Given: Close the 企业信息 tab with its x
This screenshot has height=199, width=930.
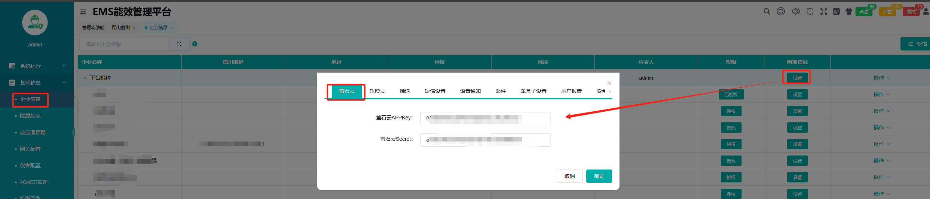Looking at the screenshot, I should pos(171,28).
